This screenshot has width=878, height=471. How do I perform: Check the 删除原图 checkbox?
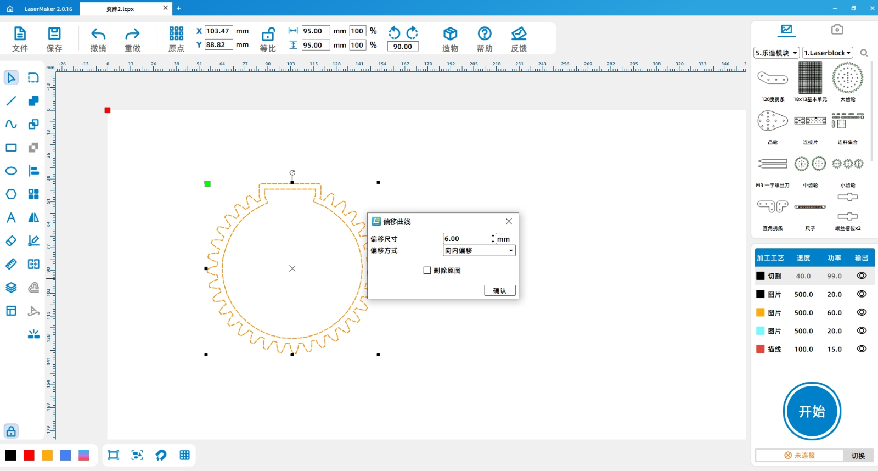click(427, 271)
